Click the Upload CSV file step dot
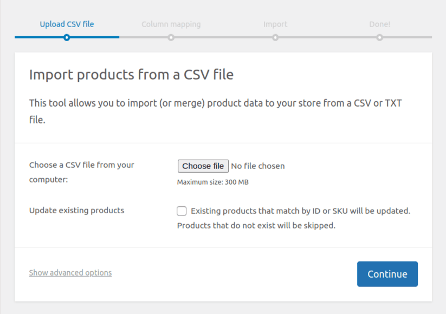This screenshot has width=446, height=314. coord(66,38)
